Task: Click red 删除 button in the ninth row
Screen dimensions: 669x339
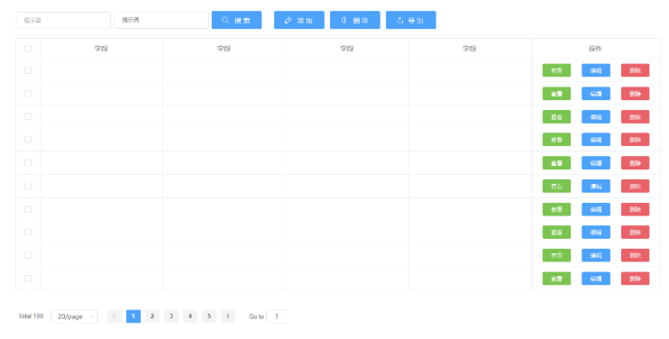Action: [635, 255]
